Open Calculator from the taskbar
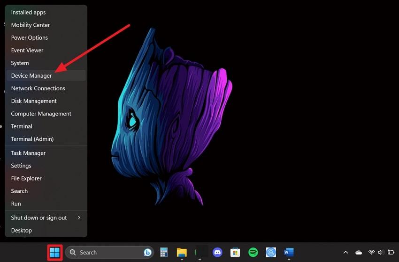 (164, 253)
